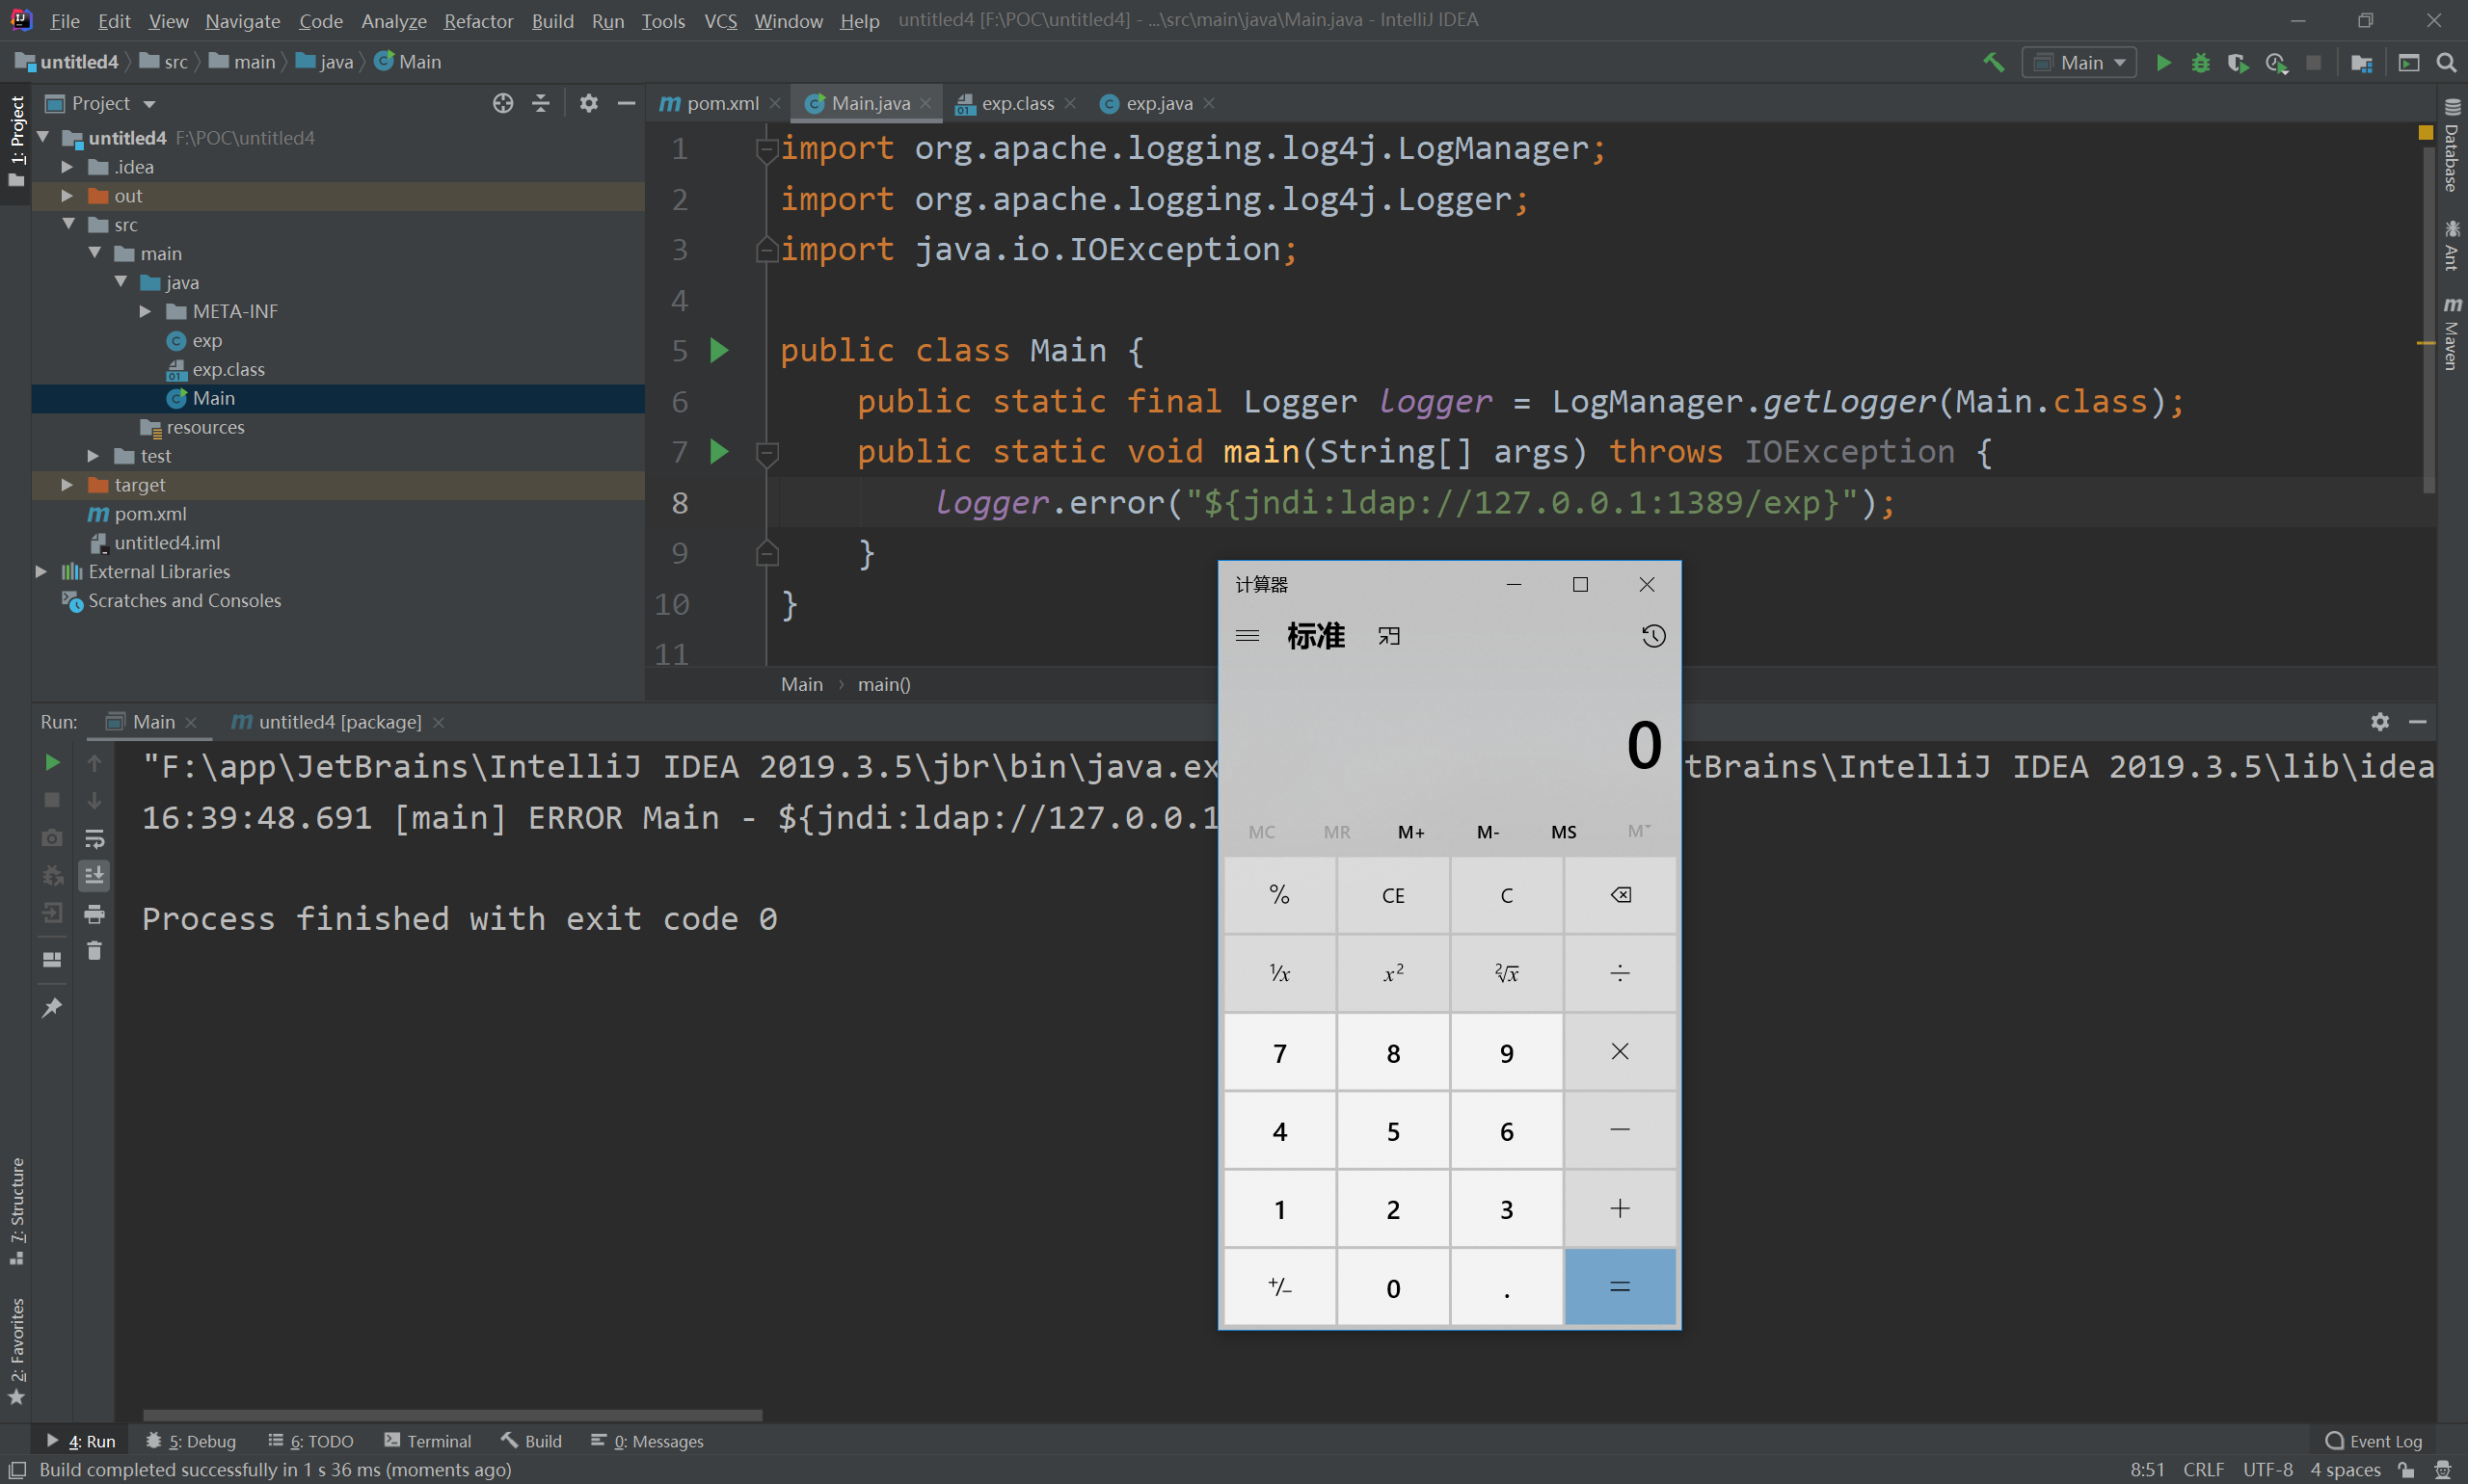2468x1484 pixels.
Task: Toggle scroll to end in console
Action: coord(94,876)
